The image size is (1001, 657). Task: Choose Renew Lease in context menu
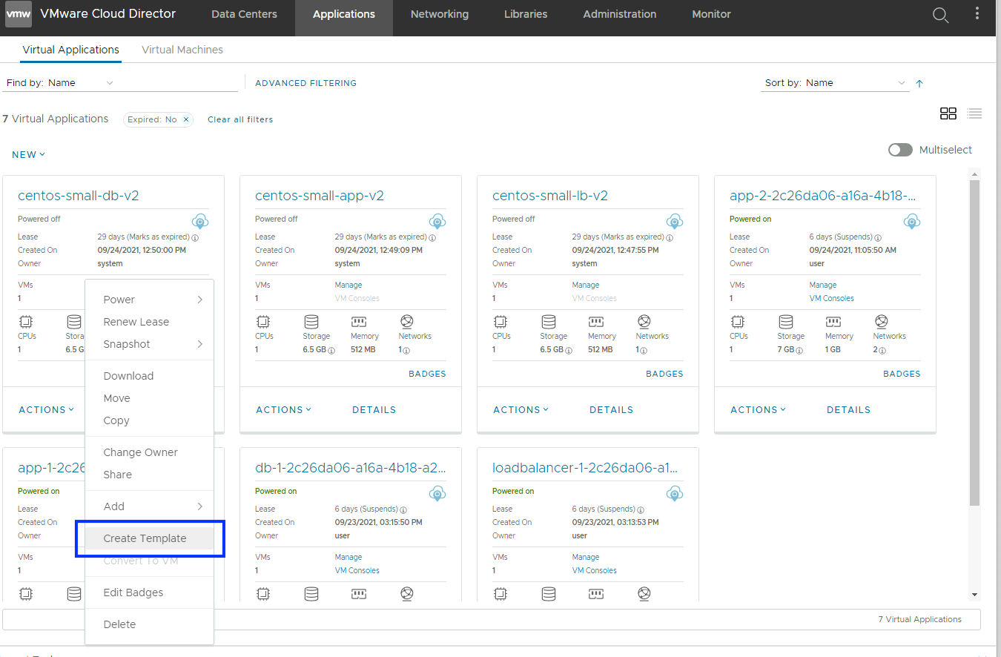tap(136, 322)
